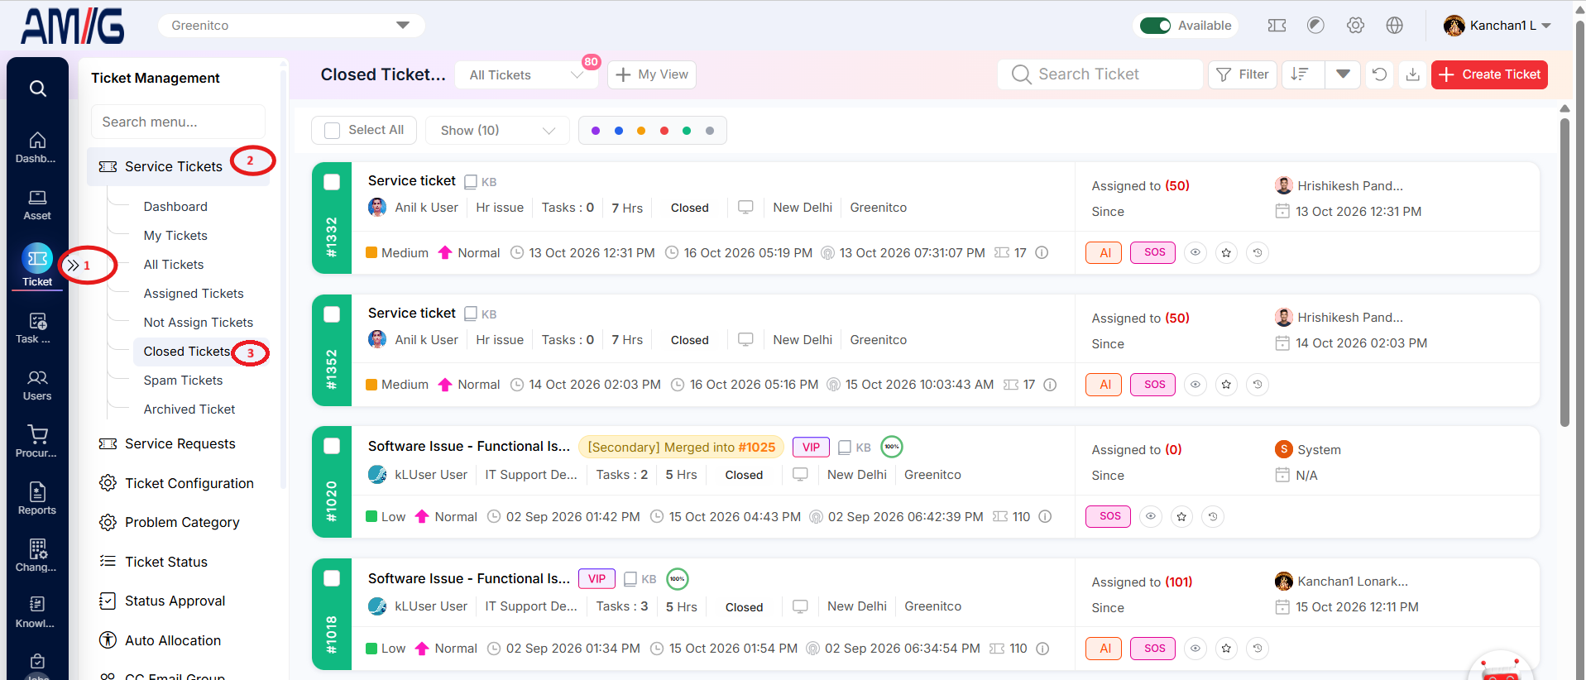Check the Select All checkbox
The height and width of the screenshot is (680, 1586).
[333, 131]
